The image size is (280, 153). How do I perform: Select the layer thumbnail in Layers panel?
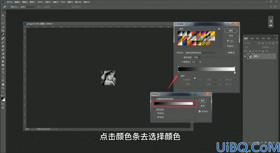pos(250,56)
